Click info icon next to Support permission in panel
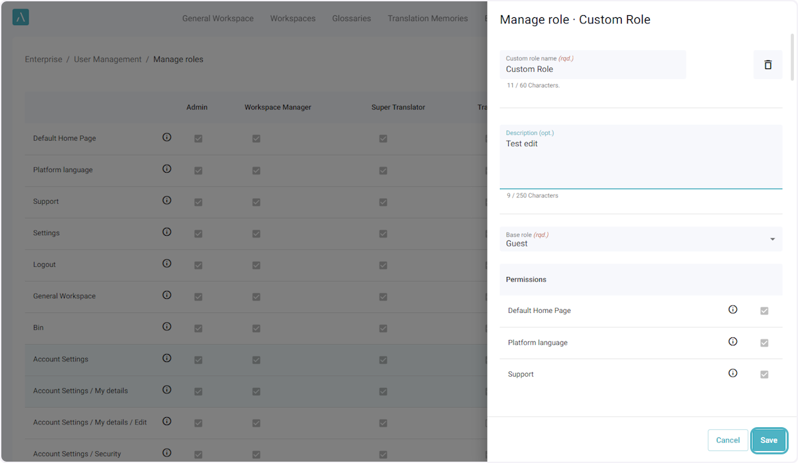The width and height of the screenshot is (798, 463). (x=733, y=373)
